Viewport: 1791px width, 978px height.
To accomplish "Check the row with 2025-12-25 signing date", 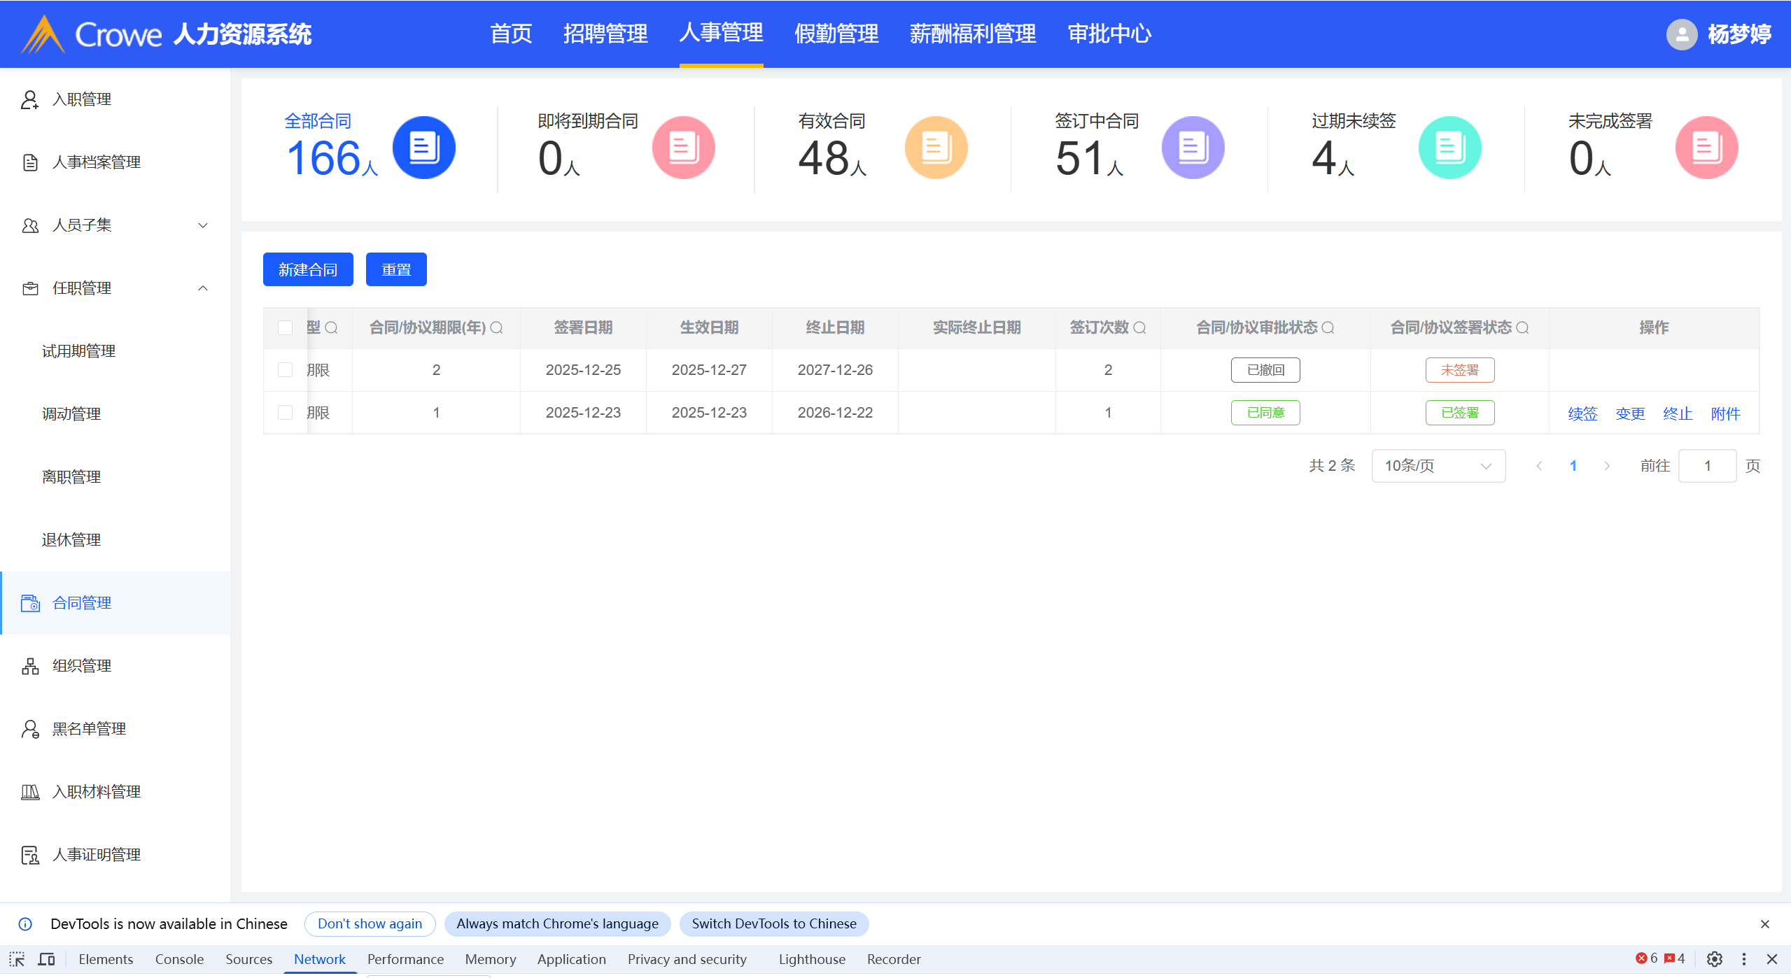I will point(285,369).
